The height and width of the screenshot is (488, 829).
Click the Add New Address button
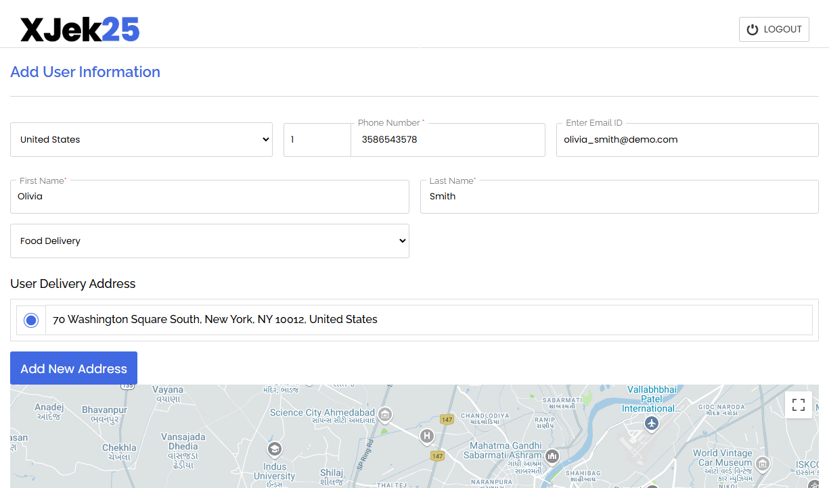pos(73,368)
